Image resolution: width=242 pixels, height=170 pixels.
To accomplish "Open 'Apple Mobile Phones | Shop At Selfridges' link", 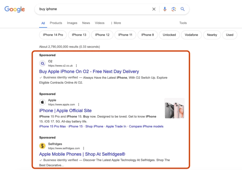I will tap(82, 154).
